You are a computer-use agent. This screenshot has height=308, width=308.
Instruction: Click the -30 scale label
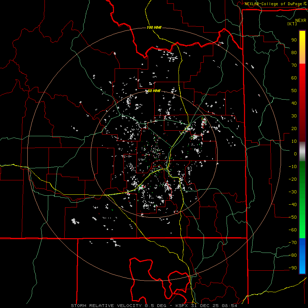(293, 192)
